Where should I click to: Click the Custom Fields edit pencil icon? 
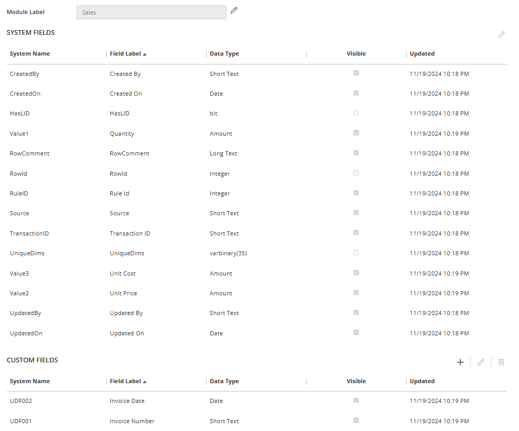[x=480, y=362]
